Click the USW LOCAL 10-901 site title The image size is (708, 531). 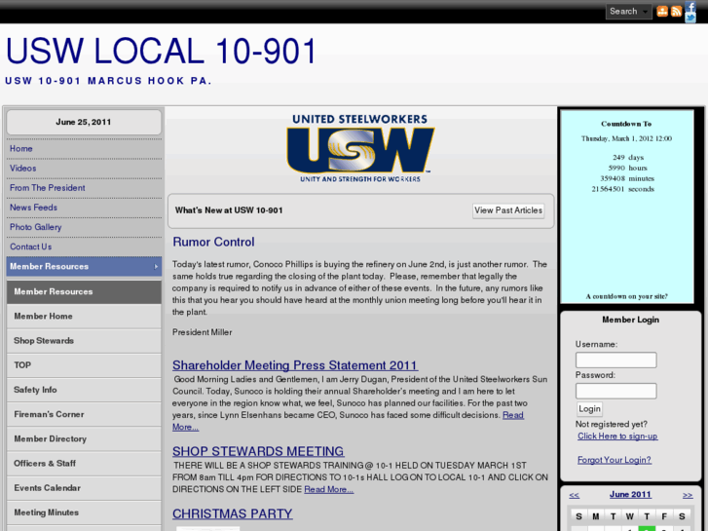click(161, 51)
